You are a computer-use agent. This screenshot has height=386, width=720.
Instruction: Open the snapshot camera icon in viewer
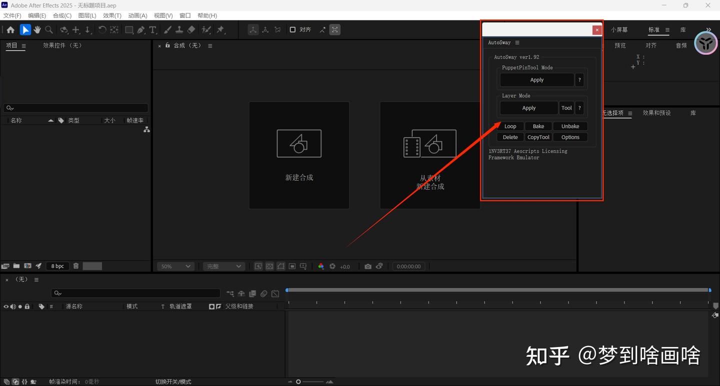(x=368, y=267)
